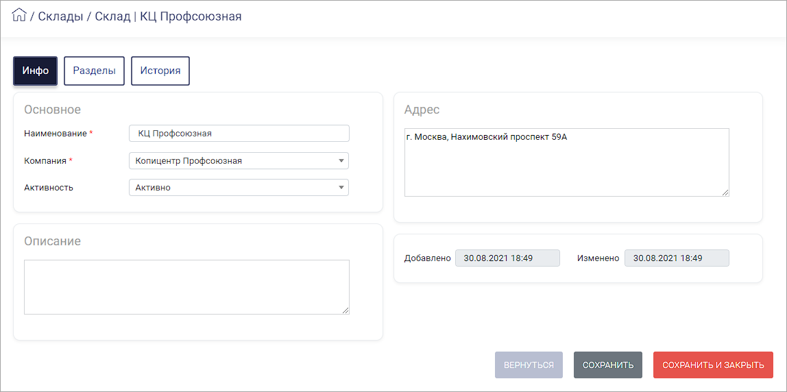Click the Добавлено date field

coord(507,258)
